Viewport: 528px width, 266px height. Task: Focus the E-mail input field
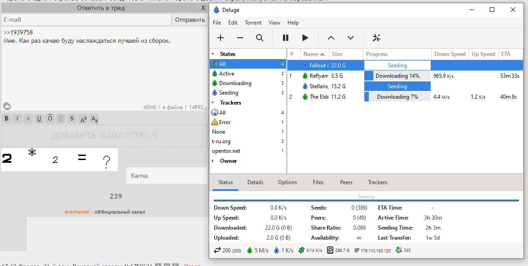click(86, 20)
